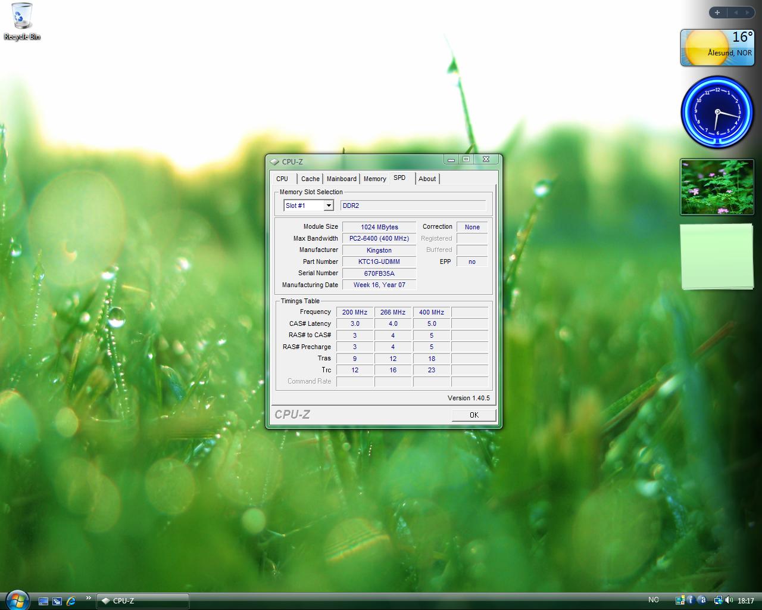762x610 pixels.
Task: Open the About tab
Action: pos(427,179)
